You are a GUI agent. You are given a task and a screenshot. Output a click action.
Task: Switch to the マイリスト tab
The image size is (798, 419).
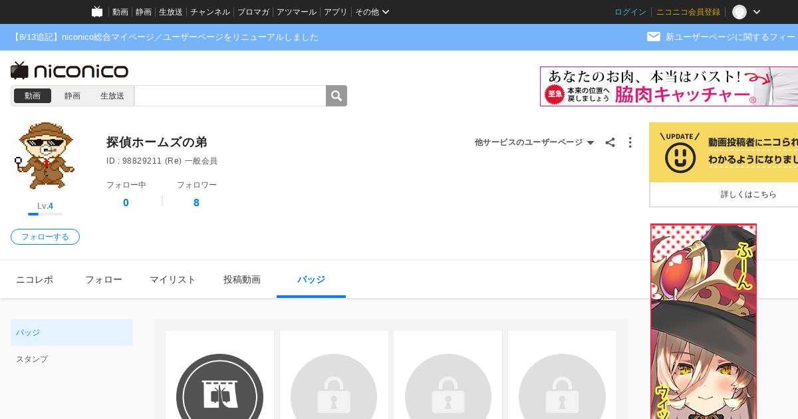(x=173, y=279)
